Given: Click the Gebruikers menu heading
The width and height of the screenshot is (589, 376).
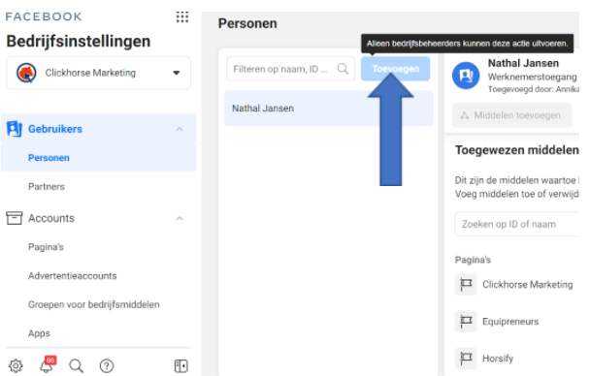Looking at the screenshot, I should coord(55,129).
